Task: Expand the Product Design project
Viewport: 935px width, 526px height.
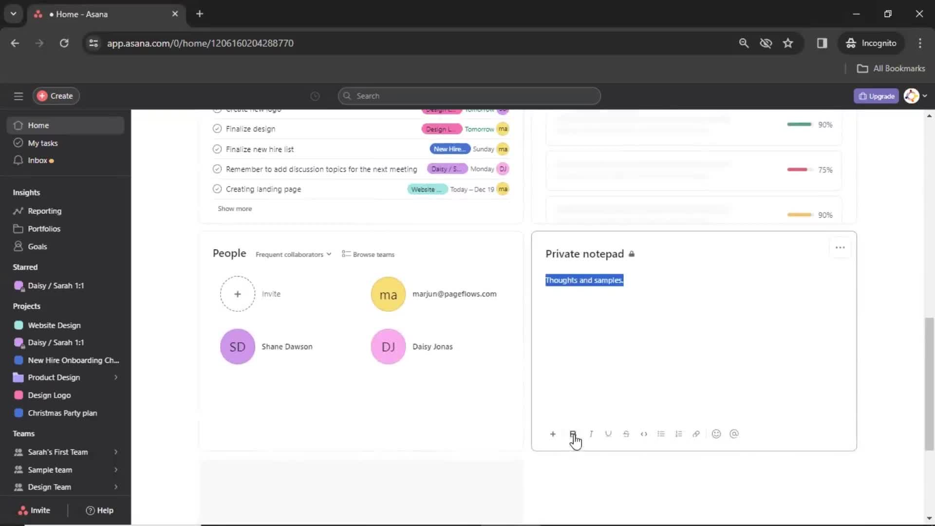Action: 115,377
